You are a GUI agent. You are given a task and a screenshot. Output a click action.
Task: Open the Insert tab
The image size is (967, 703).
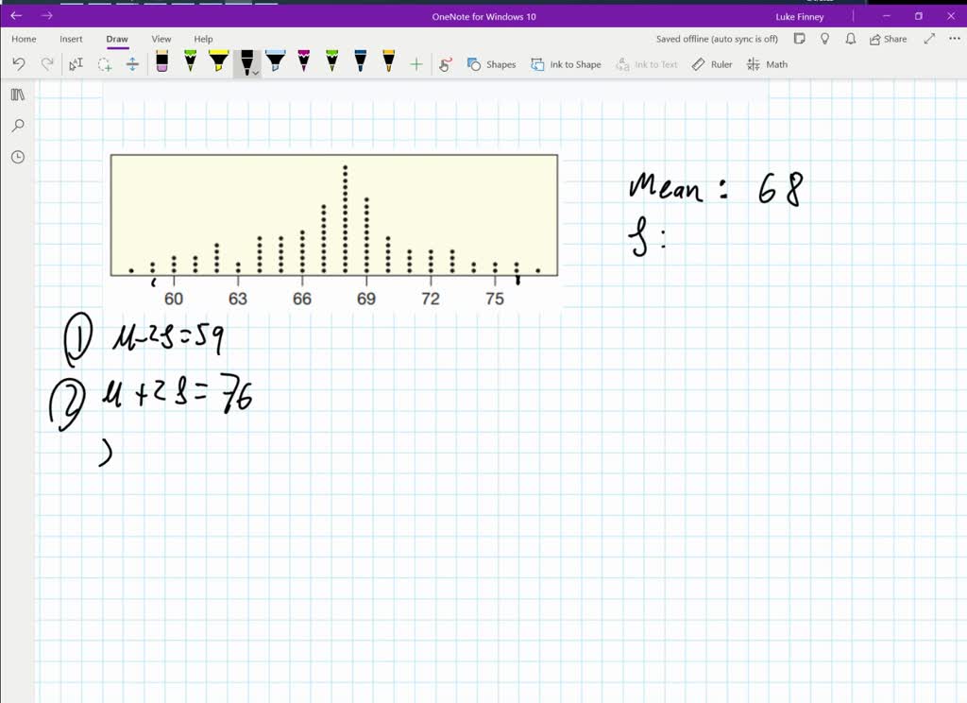click(x=71, y=39)
